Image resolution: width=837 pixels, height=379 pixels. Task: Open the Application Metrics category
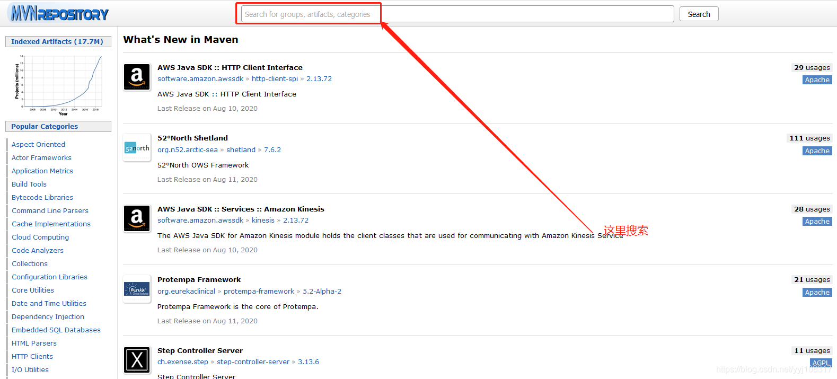(x=42, y=171)
